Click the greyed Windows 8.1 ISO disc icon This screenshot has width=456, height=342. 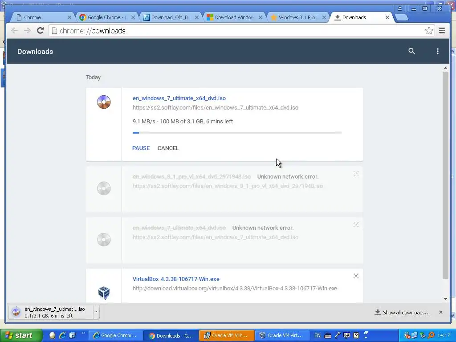(x=104, y=188)
